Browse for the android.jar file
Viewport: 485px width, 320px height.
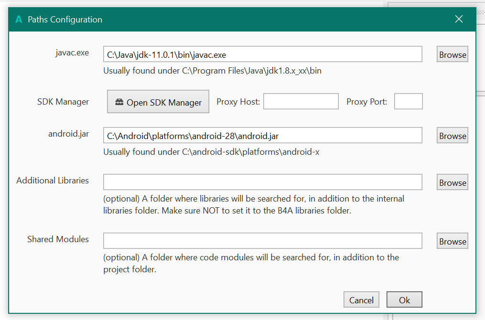[452, 136]
